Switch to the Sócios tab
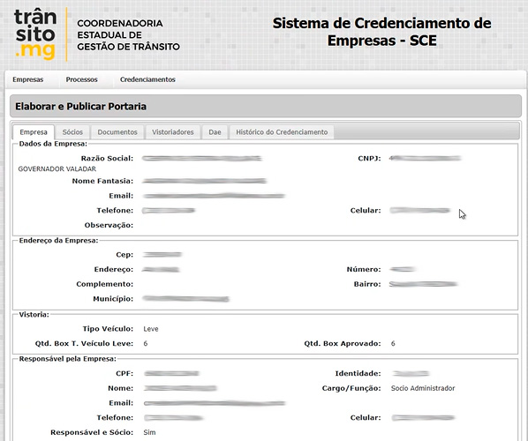This screenshot has height=441, width=528. 72,132
